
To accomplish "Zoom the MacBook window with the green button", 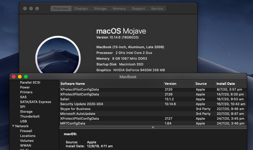I will click(26, 77).
